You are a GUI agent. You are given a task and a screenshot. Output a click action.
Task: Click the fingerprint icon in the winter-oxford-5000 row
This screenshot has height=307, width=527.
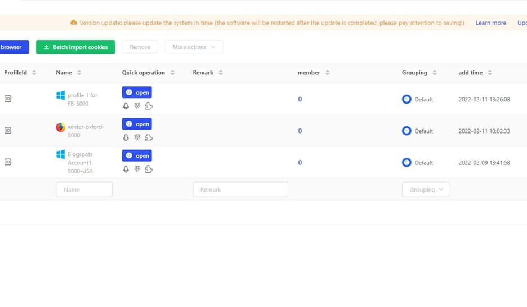click(x=137, y=137)
